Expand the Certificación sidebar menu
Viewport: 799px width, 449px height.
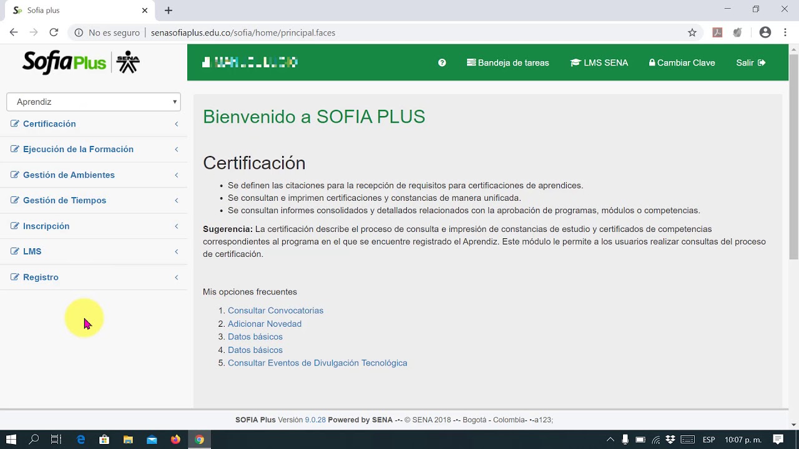click(x=94, y=123)
